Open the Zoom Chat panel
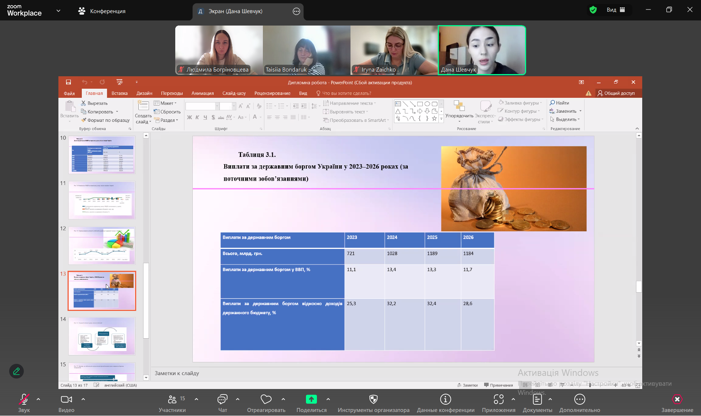Image resolution: width=701 pixels, height=416 pixels. coord(222,400)
